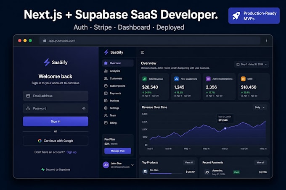The height and width of the screenshot is (190, 286).
Task: Open the Daily interval dropdown
Action: coord(260,107)
